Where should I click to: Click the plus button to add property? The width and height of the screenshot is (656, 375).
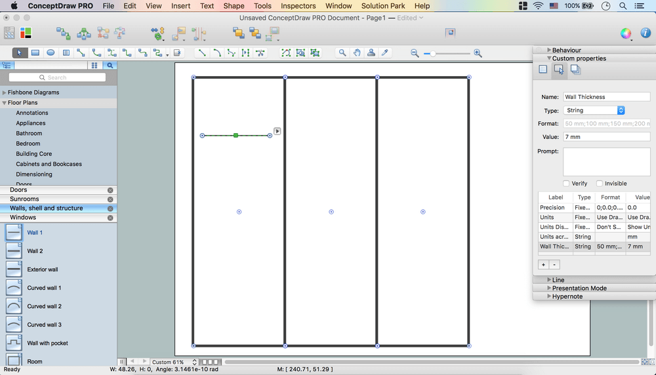coord(543,265)
